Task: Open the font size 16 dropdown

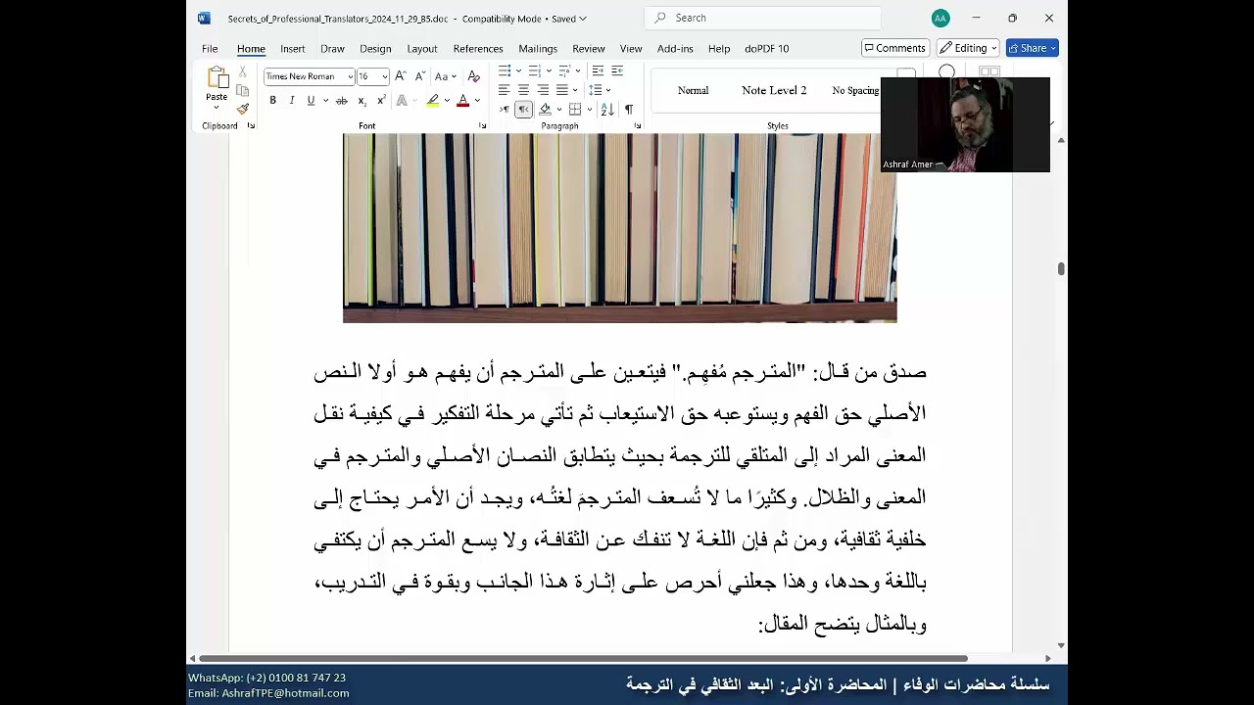Action: (385, 76)
